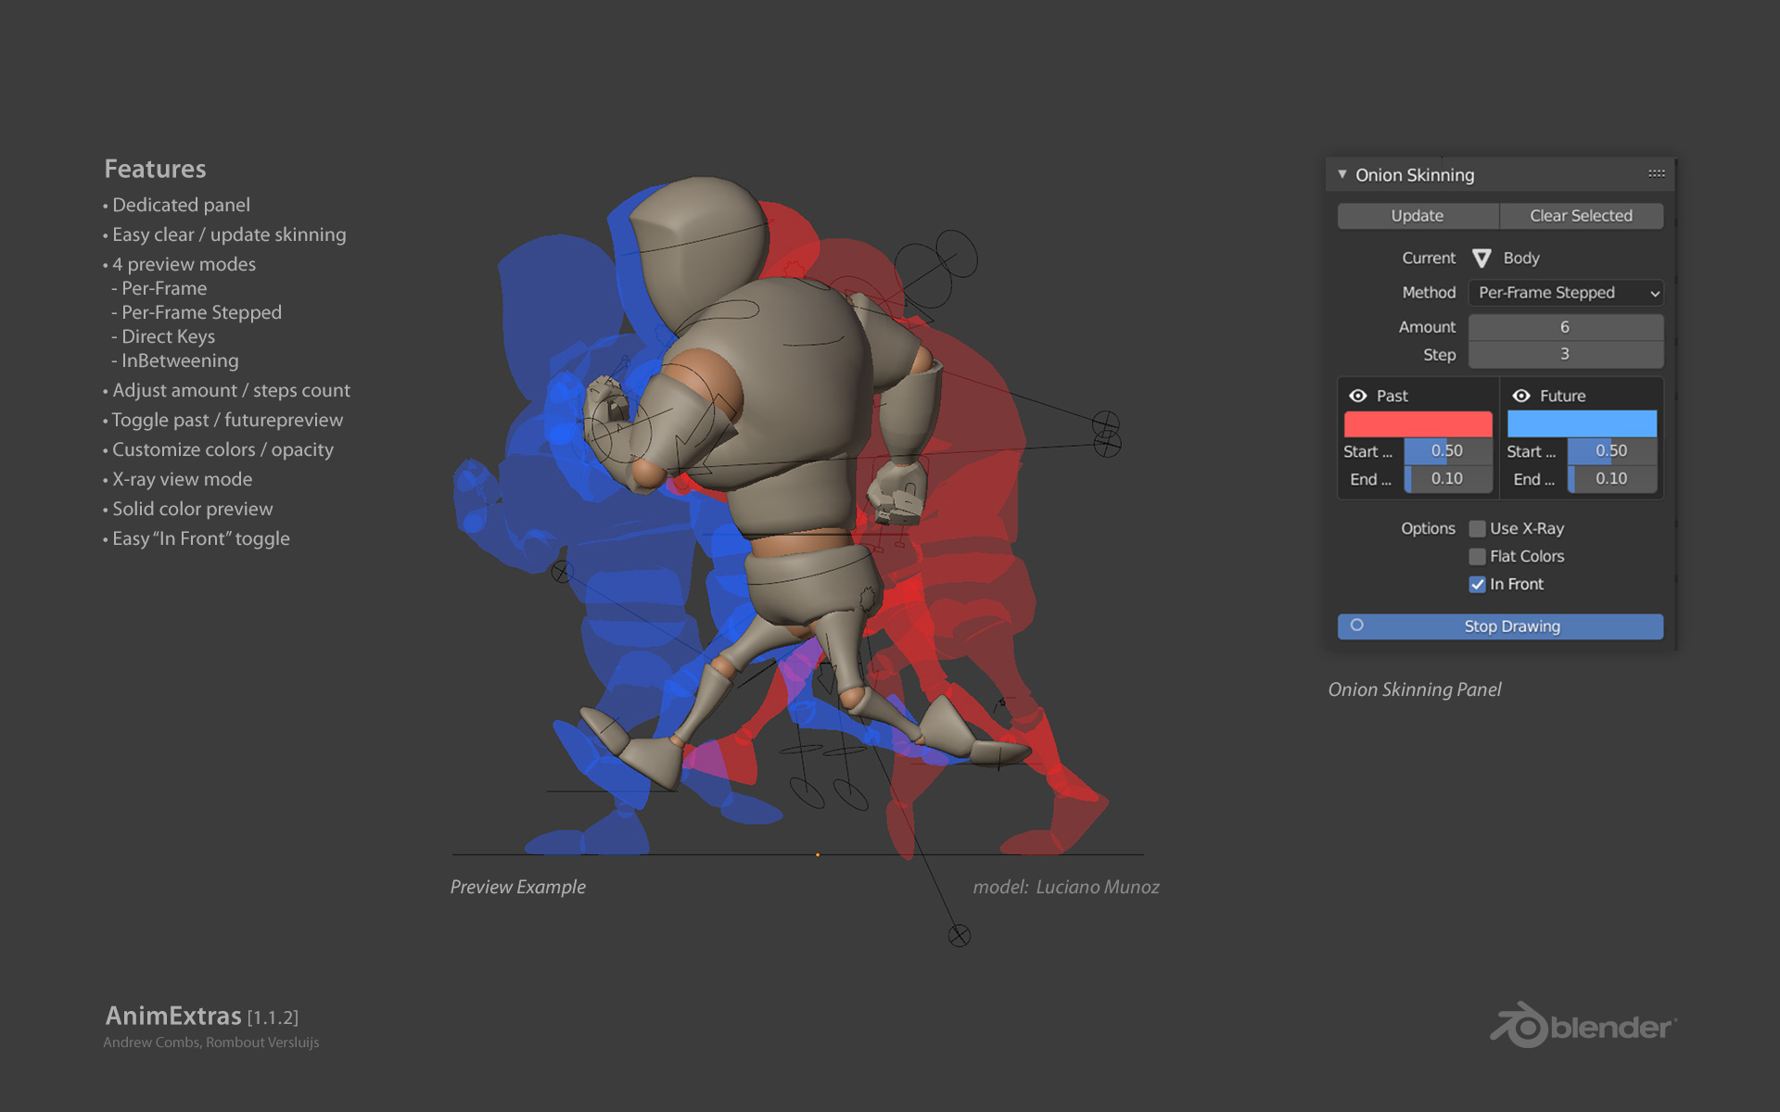Uncheck the In Front option
Screen dimensions: 1780x1112
click(1477, 585)
